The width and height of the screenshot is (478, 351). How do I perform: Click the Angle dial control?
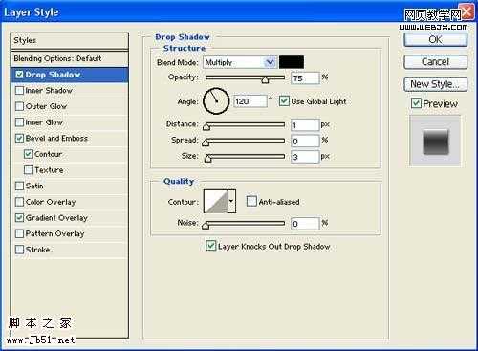click(216, 101)
